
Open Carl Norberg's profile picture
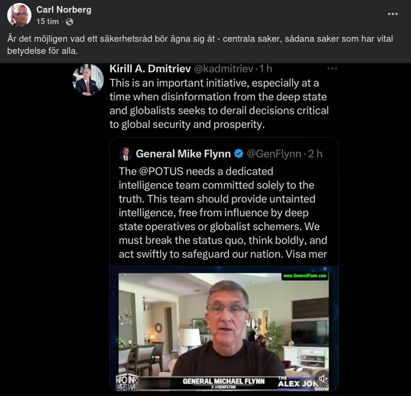click(19, 15)
